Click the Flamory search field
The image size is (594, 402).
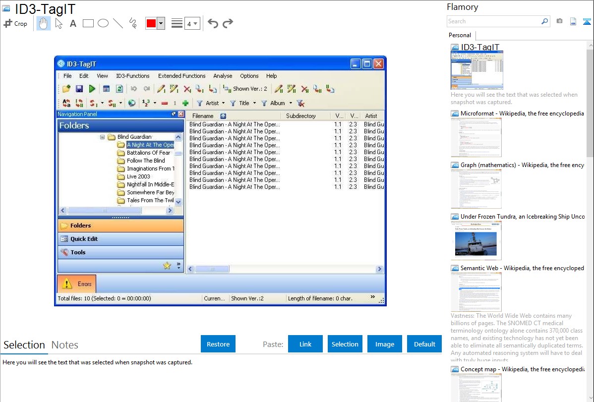pos(494,21)
